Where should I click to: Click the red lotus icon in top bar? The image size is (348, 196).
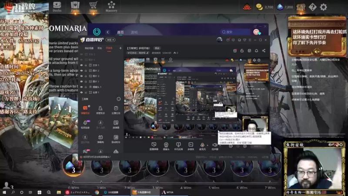tap(247, 7)
